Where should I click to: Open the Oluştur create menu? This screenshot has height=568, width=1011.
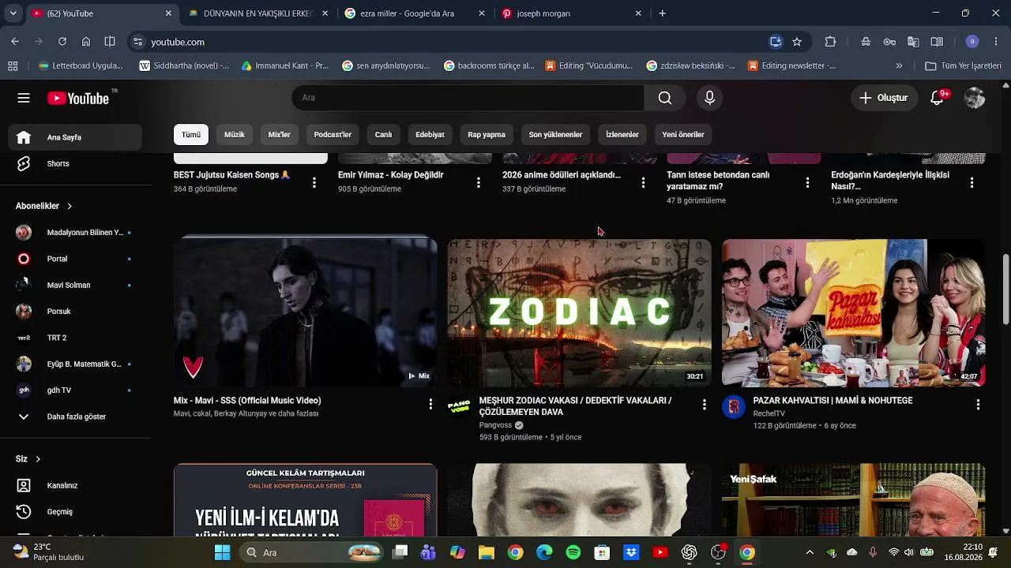[x=884, y=98]
